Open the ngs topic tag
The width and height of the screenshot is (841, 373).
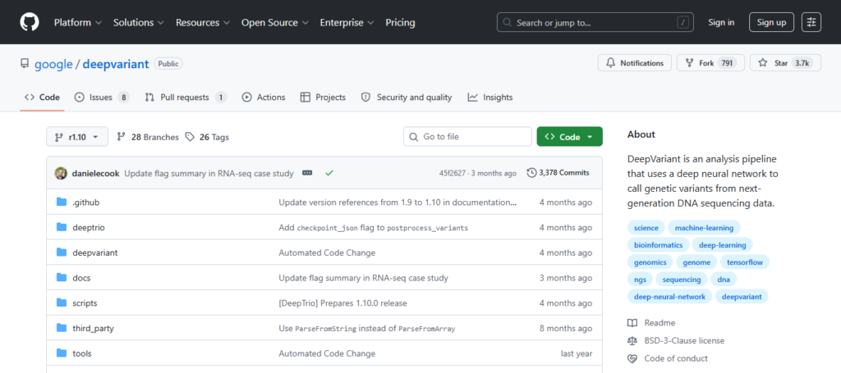pyautogui.click(x=640, y=280)
